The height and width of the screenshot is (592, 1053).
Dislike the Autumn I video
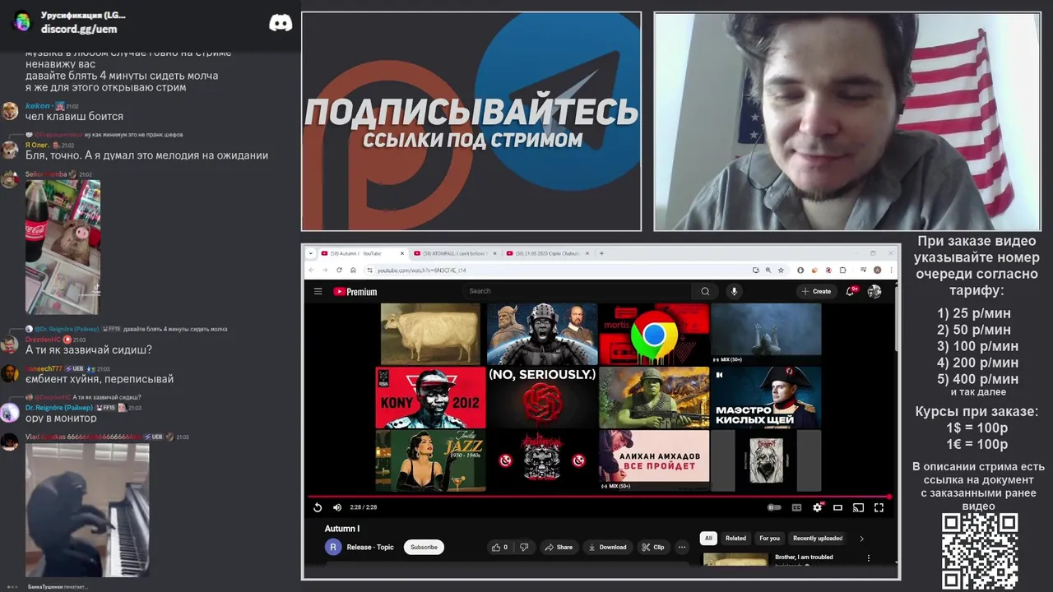[x=524, y=547]
